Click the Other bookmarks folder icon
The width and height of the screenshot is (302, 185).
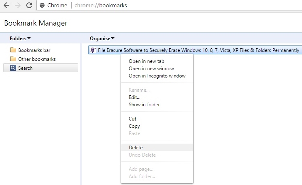point(13,59)
